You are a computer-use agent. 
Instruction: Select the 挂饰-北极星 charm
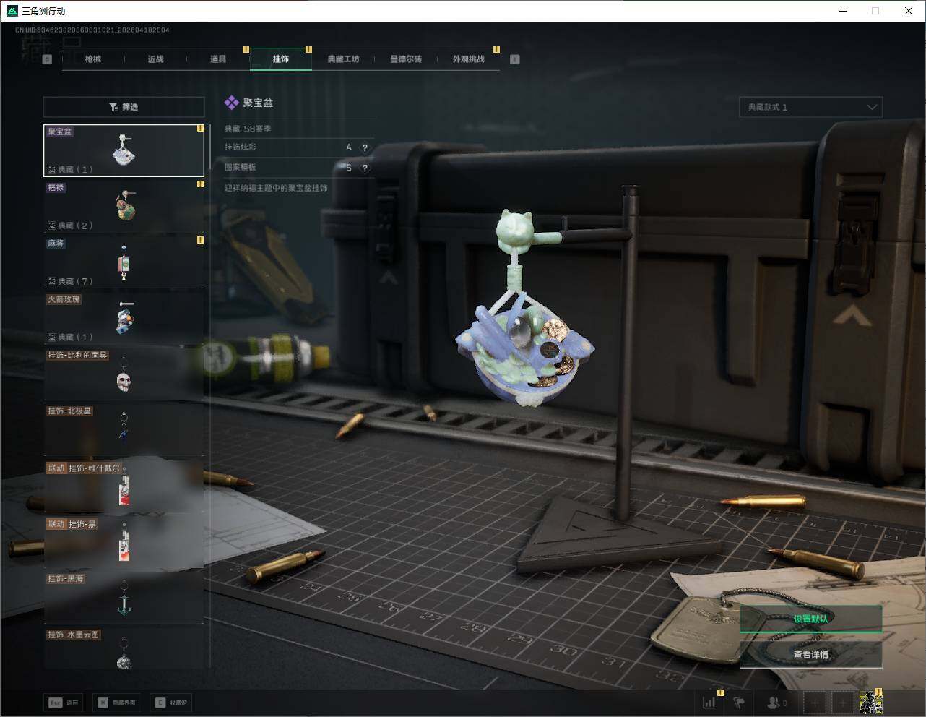(124, 429)
